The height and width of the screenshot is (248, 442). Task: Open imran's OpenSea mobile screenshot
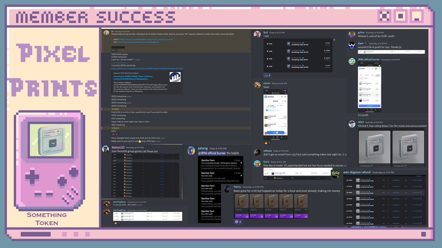(x=275, y=114)
